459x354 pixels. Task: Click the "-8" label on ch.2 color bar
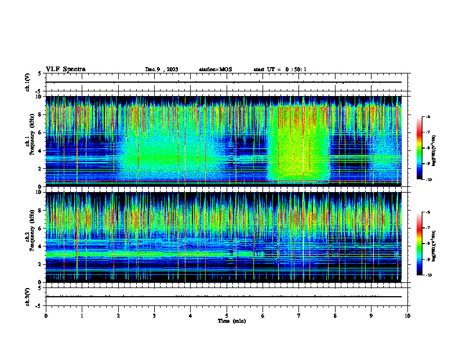[x=428, y=244]
